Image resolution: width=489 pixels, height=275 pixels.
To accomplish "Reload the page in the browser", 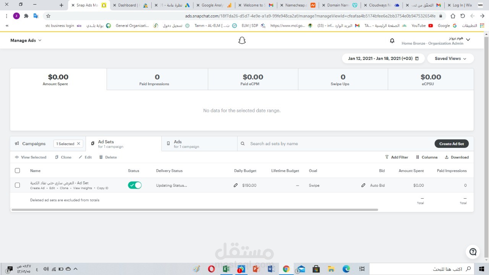I will (463, 16).
